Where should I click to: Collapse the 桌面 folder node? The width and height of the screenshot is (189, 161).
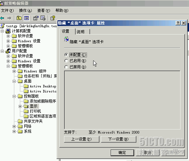click(x=14, y=81)
